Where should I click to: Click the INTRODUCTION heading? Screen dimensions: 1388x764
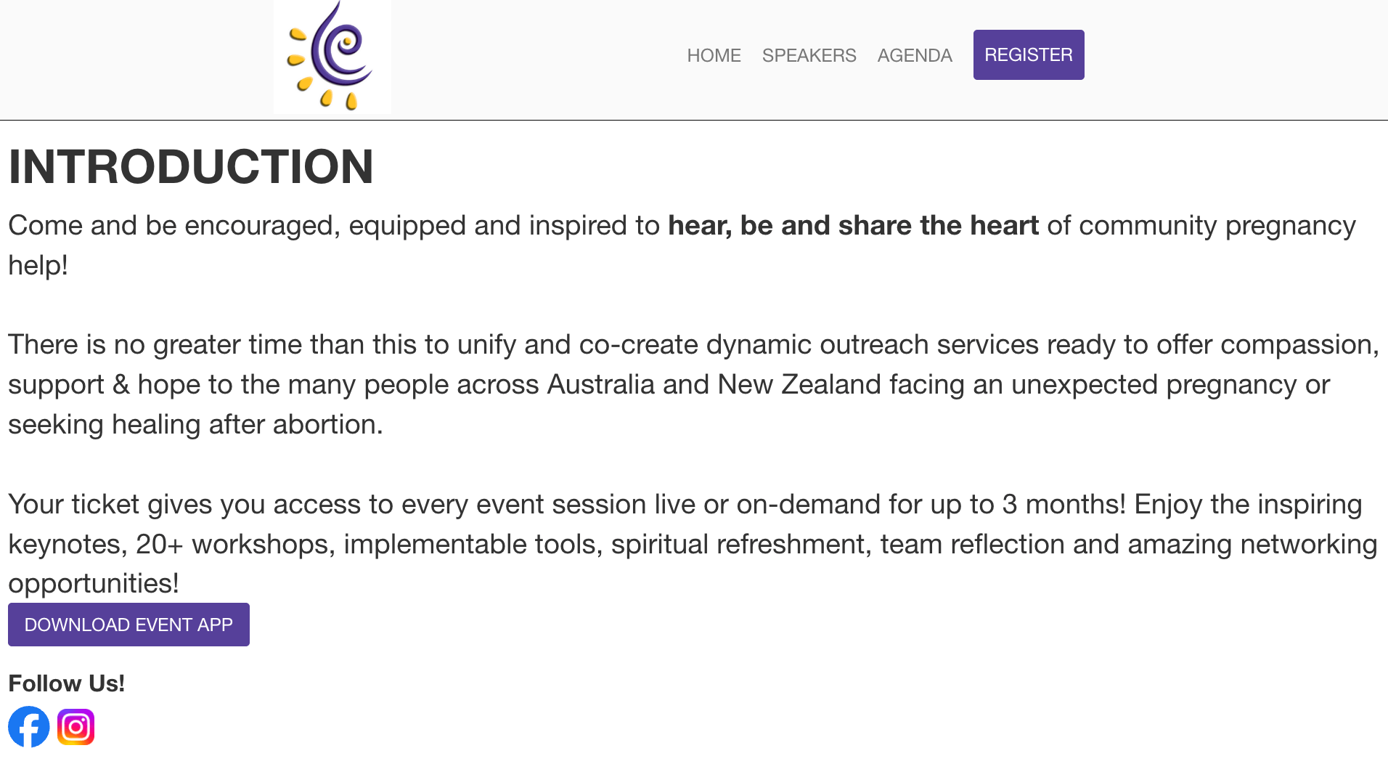click(191, 166)
